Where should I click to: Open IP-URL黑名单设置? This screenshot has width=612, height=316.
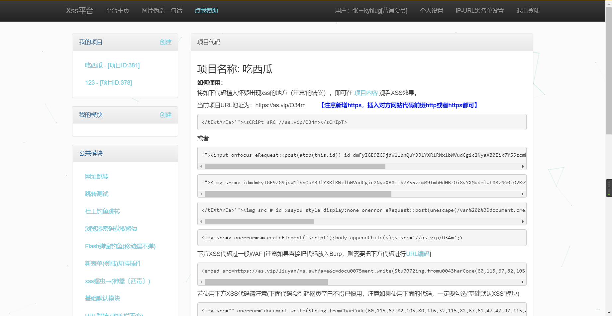tap(480, 11)
